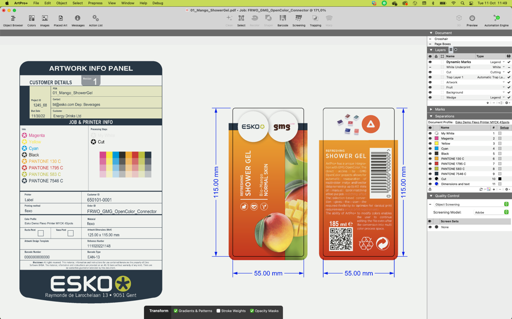Viewport: 512px width, 319px height.
Task: Open the Esko Demo Flexo Printer profile link
Action: 482,122
